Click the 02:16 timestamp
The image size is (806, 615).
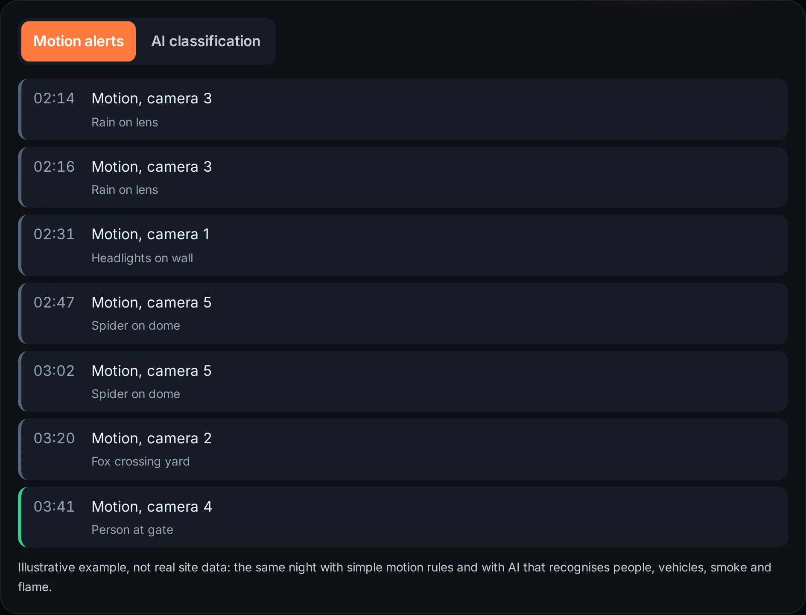coord(54,167)
